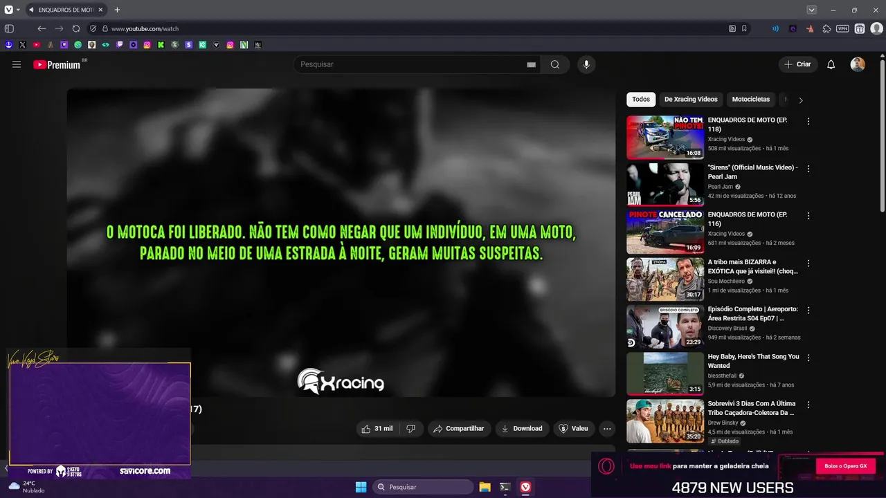Click the Download button
The image size is (886, 498).
point(522,429)
